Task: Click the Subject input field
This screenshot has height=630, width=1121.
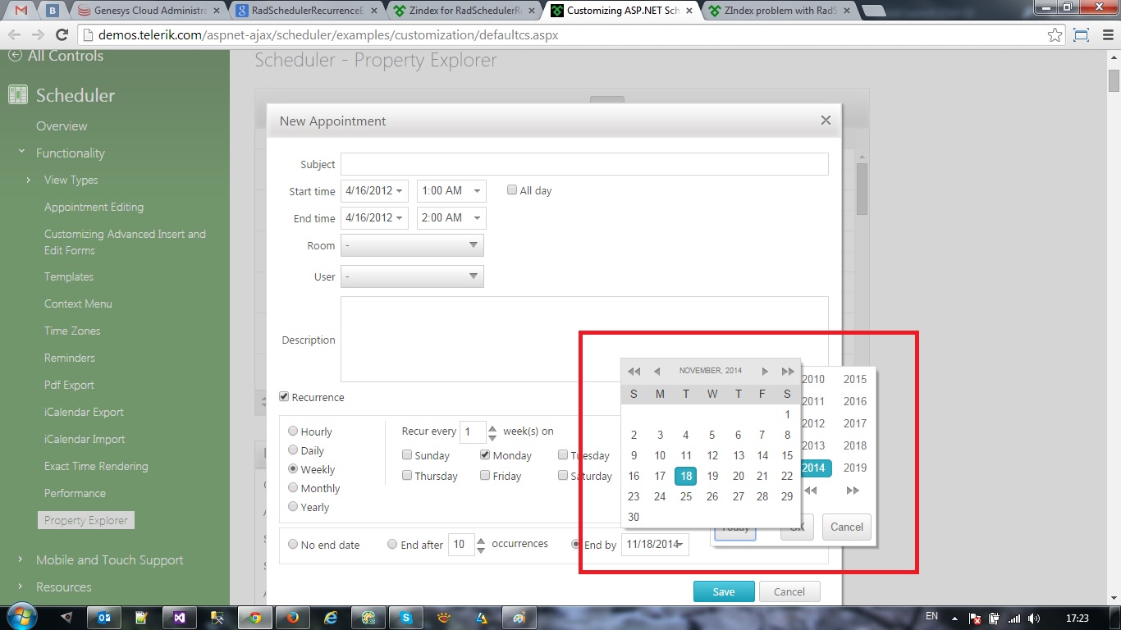Action: 584,164
